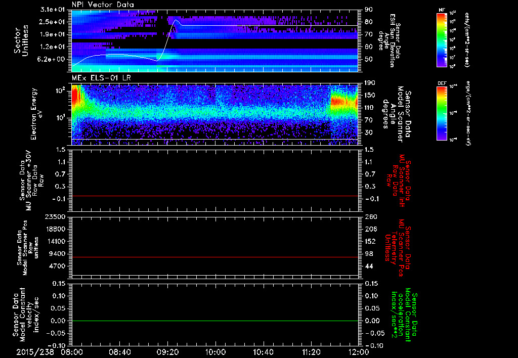Select 'MU Scanner +30V Raw Data' axis title
This screenshot has width=518, height=358.
tap(31, 181)
